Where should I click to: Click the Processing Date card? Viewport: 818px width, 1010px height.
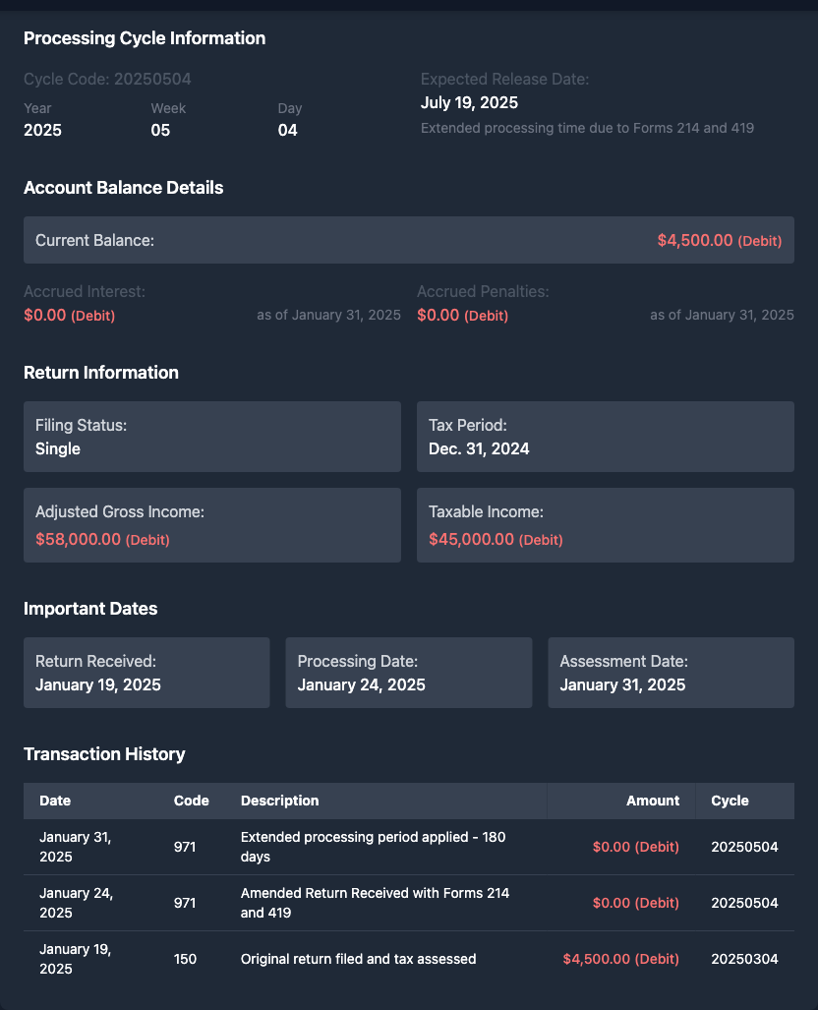408,673
